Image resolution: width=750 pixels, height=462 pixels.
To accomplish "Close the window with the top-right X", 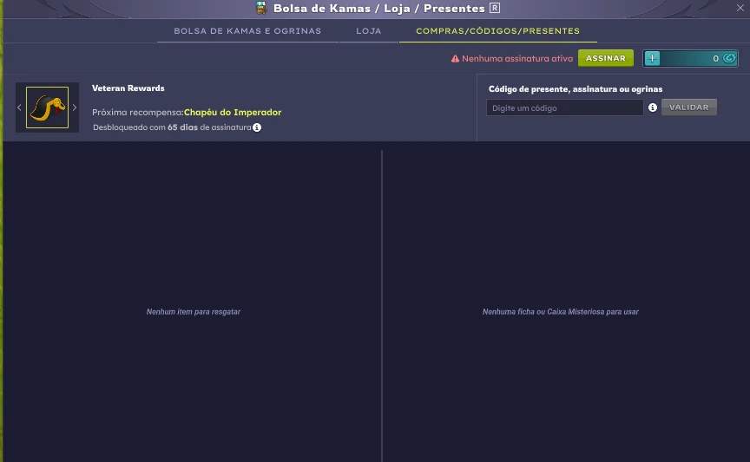I will [740, 7].
